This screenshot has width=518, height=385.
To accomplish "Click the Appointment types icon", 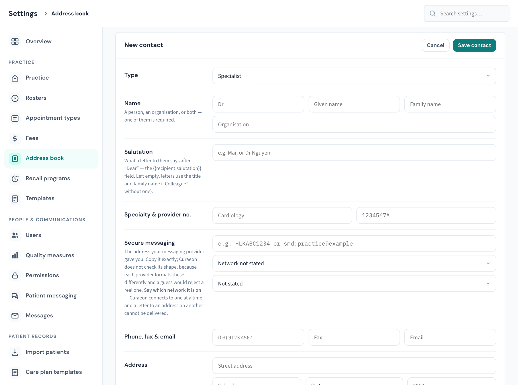I will (x=15, y=118).
